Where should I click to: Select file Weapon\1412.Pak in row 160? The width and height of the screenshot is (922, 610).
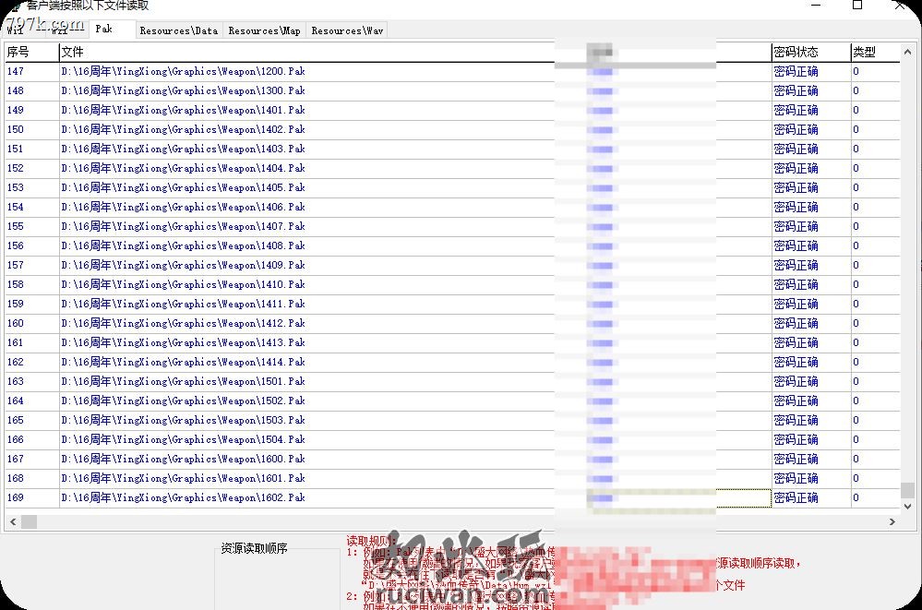pos(183,324)
